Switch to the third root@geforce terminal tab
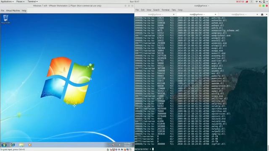 239,15
